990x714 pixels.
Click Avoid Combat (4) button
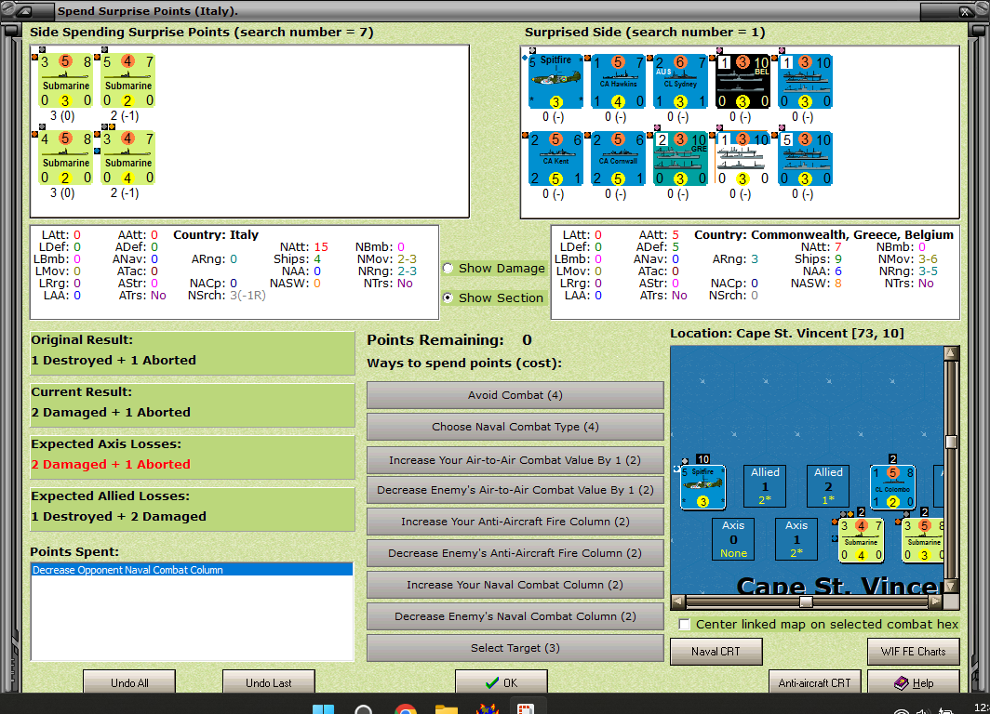[515, 395]
